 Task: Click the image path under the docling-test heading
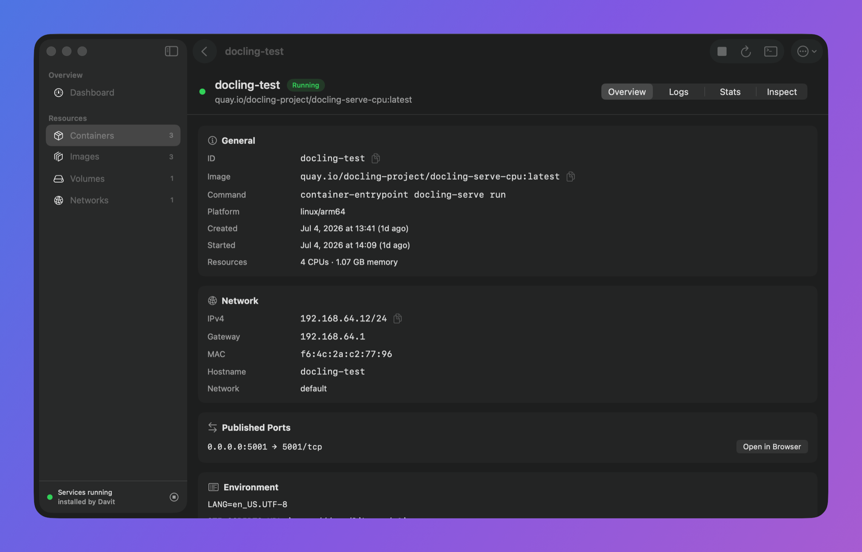pyautogui.click(x=313, y=100)
